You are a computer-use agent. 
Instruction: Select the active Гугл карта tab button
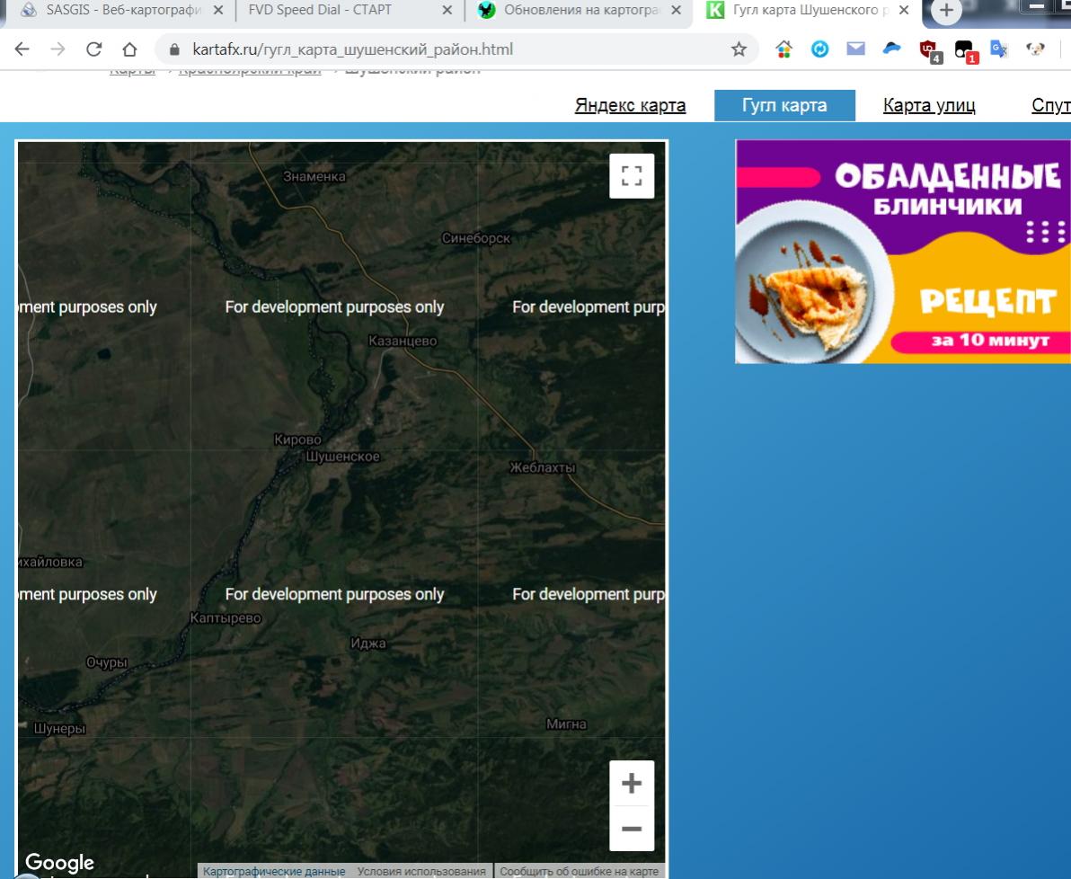click(784, 106)
